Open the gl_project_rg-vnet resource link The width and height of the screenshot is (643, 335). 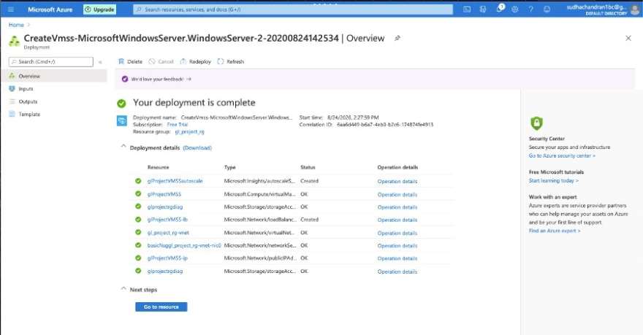(168, 233)
